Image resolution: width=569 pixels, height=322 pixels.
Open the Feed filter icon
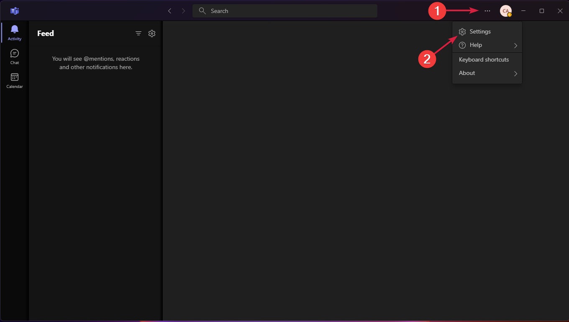[x=138, y=33]
